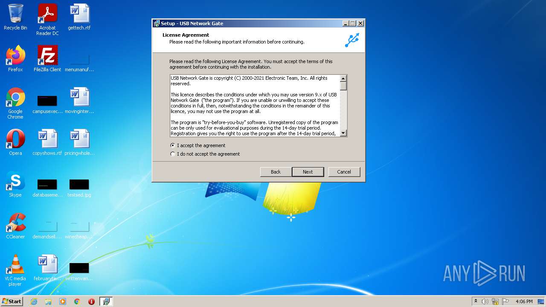The width and height of the screenshot is (546, 307).
Task: Click license scrollbar up arrow
Action: (343, 78)
